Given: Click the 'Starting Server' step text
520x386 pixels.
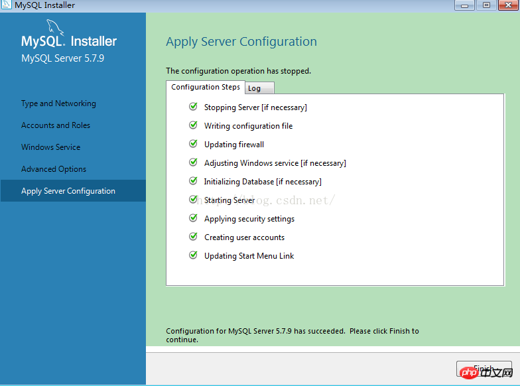Looking at the screenshot, I should (x=229, y=200).
